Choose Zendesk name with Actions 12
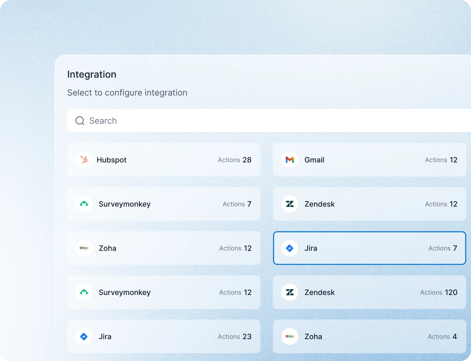 click(x=319, y=204)
